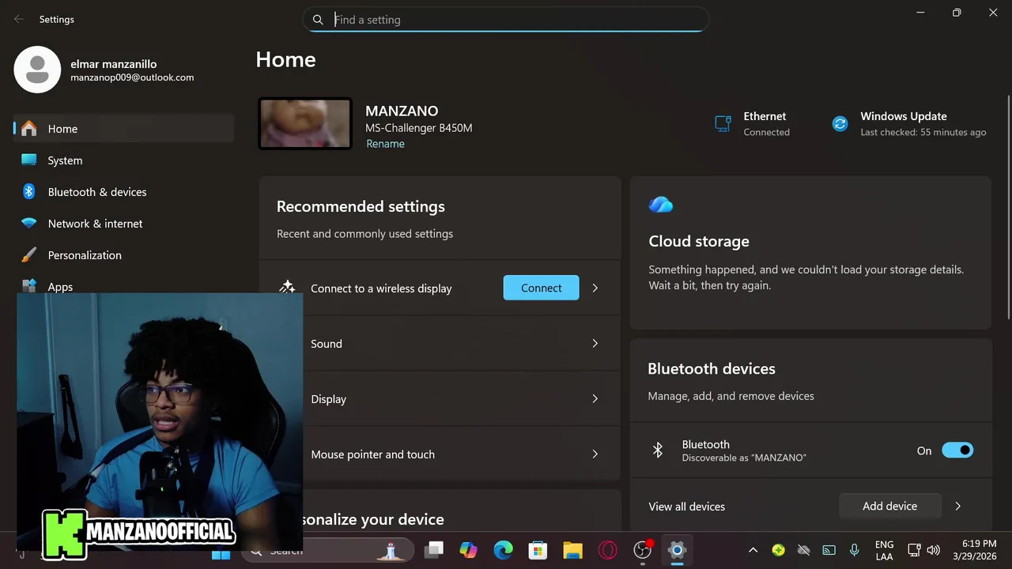This screenshot has width=1012, height=569.
Task: Switch the ENG LAA input language
Action: 885,550
